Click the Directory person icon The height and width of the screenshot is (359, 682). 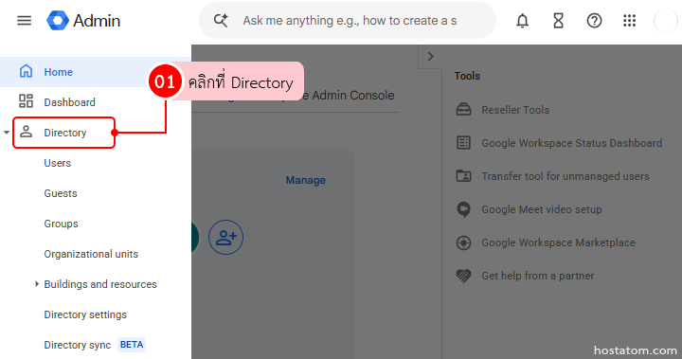(27, 132)
